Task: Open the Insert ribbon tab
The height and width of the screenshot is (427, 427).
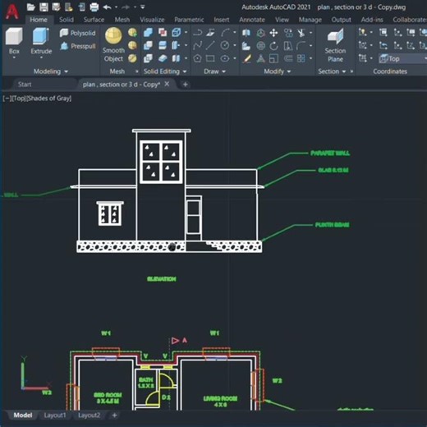Action: pyautogui.click(x=222, y=20)
